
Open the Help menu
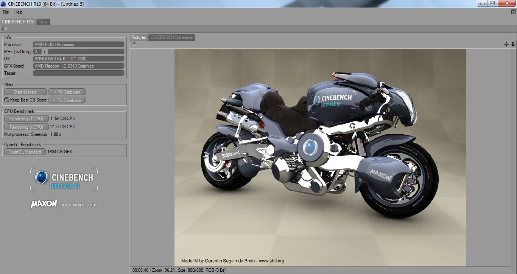coord(18,12)
